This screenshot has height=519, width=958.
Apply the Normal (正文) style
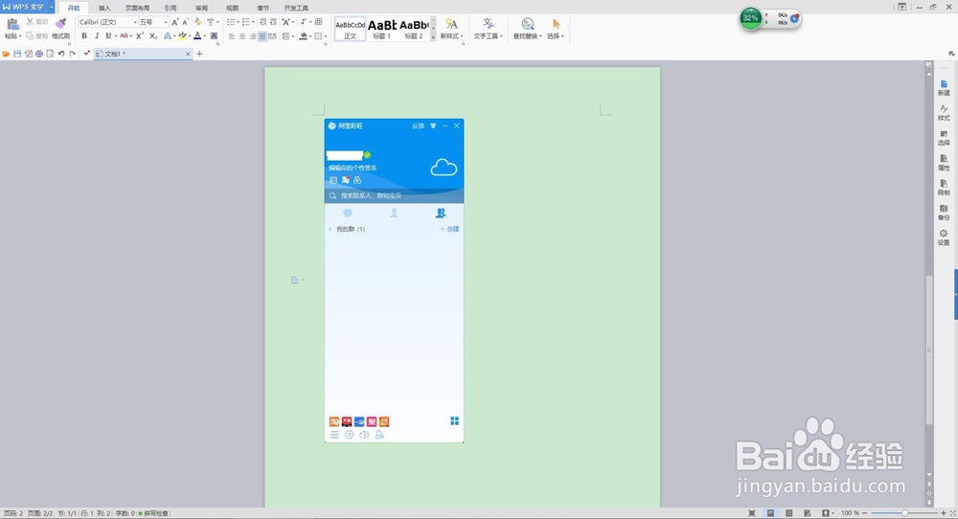tap(350, 30)
